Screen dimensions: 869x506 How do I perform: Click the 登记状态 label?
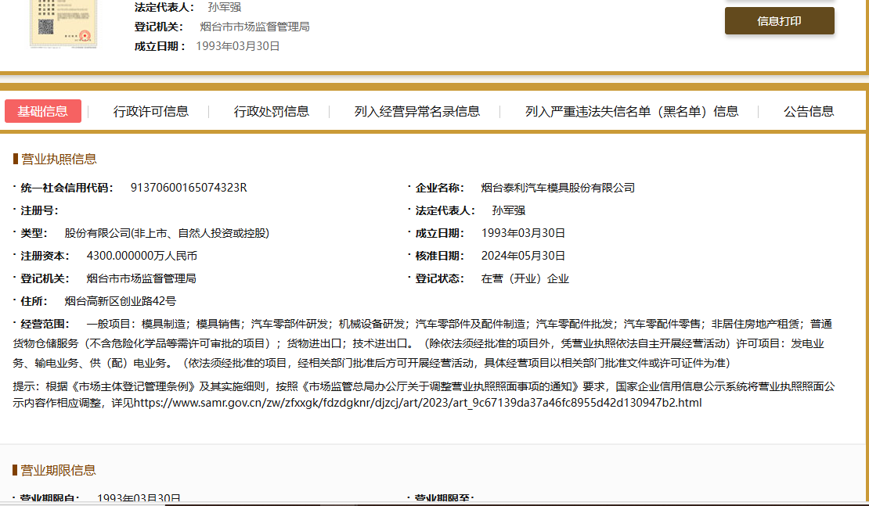click(440, 278)
